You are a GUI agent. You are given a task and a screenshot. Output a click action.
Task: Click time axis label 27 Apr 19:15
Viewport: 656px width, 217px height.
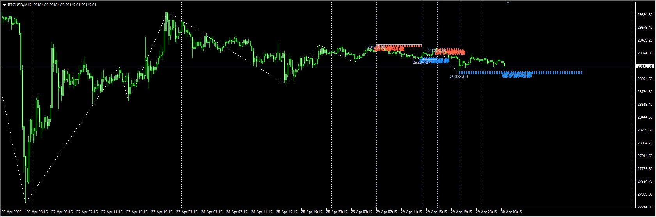click(x=162, y=212)
